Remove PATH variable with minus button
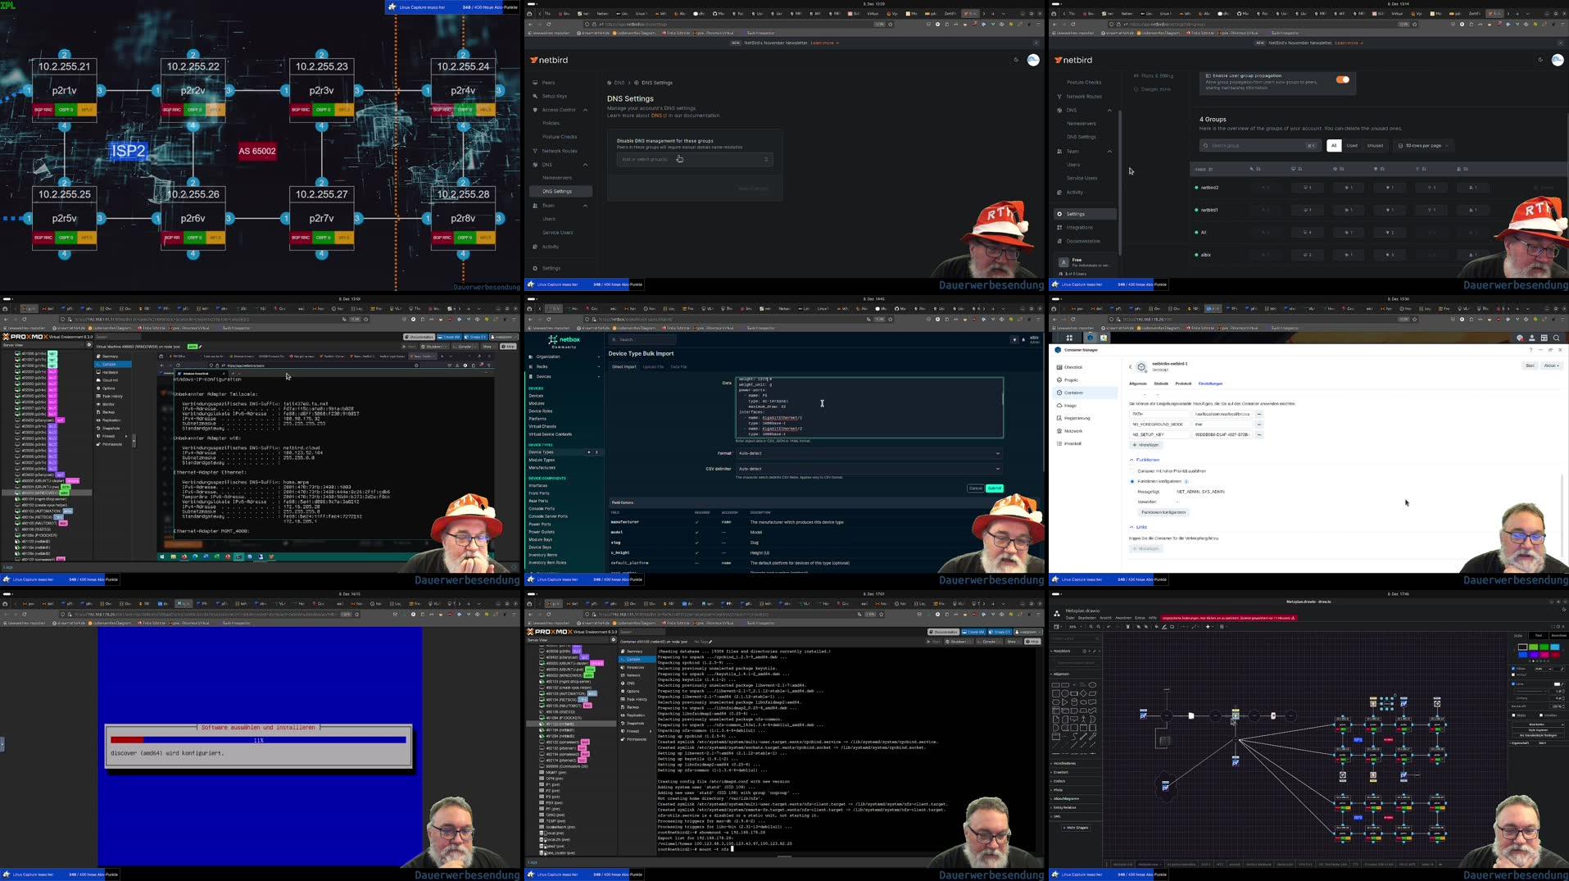This screenshot has width=1569, height=881. 1259,414
